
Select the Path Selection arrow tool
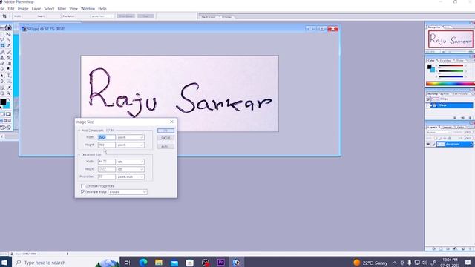(2, 75)
